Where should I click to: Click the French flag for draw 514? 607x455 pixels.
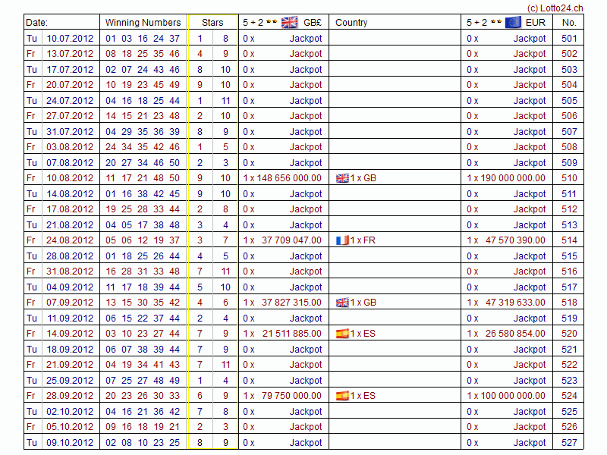[342, 240]
